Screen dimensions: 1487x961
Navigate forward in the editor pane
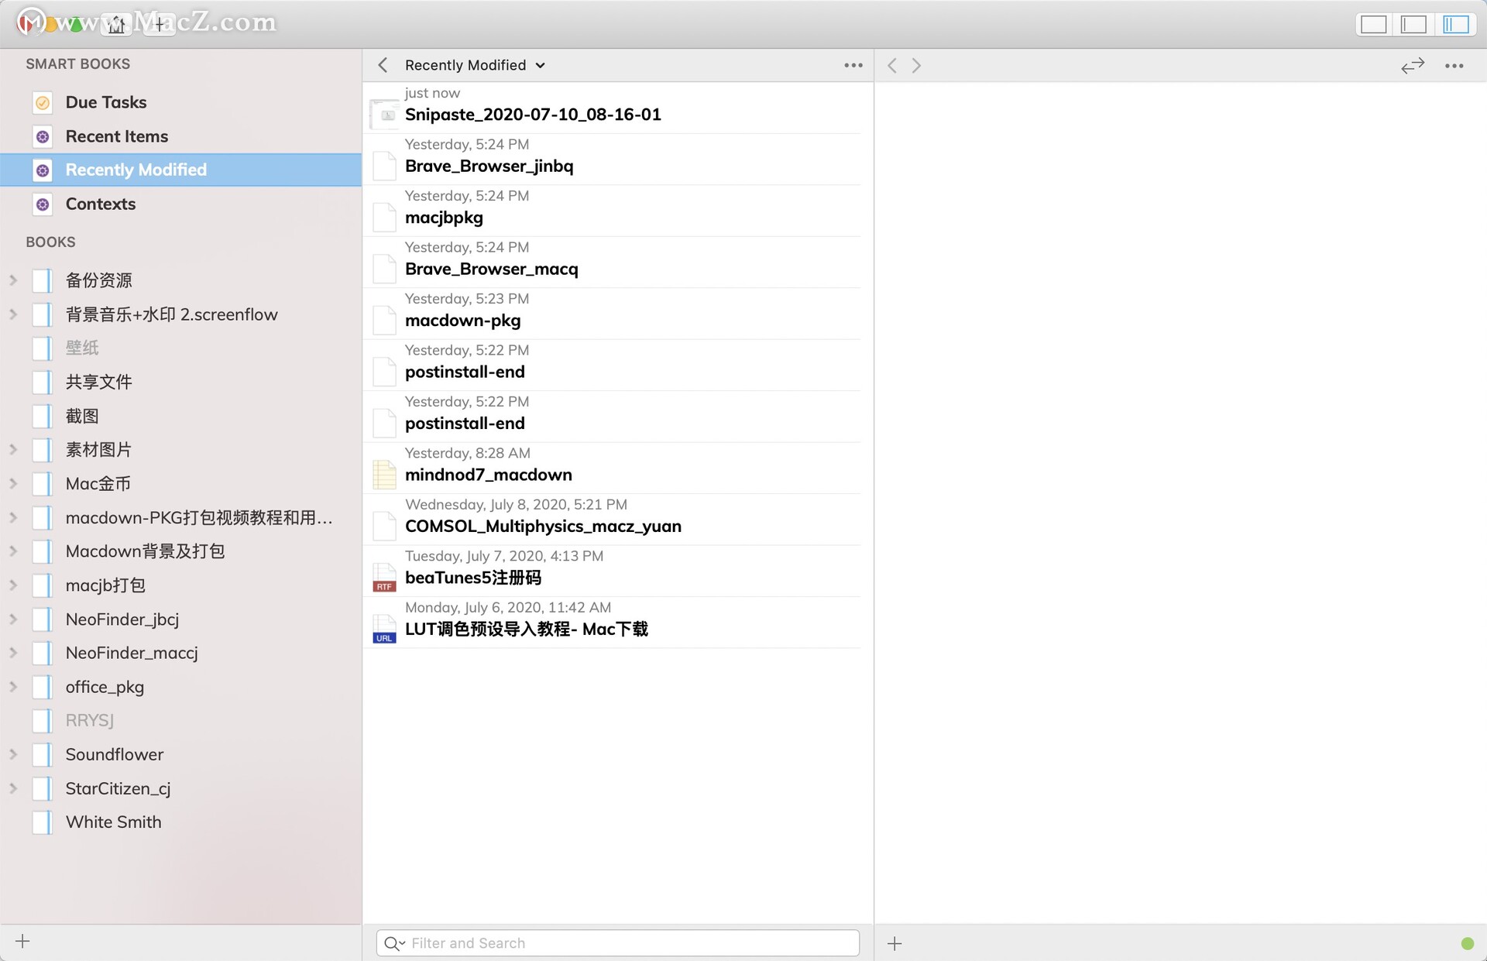click(x=916, y=65)
